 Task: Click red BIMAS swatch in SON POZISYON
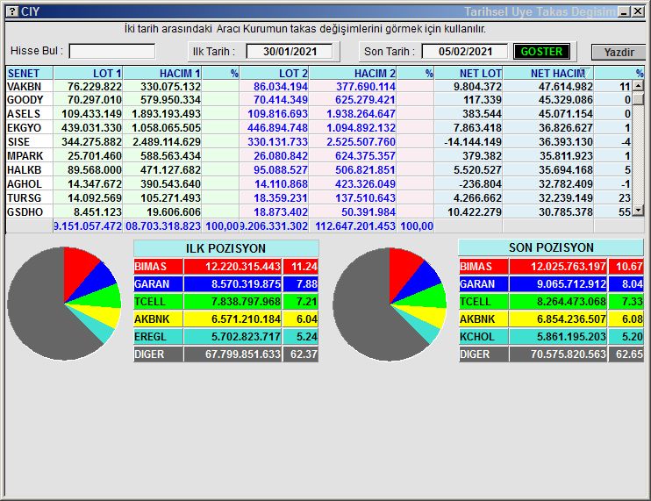(483, 267)
